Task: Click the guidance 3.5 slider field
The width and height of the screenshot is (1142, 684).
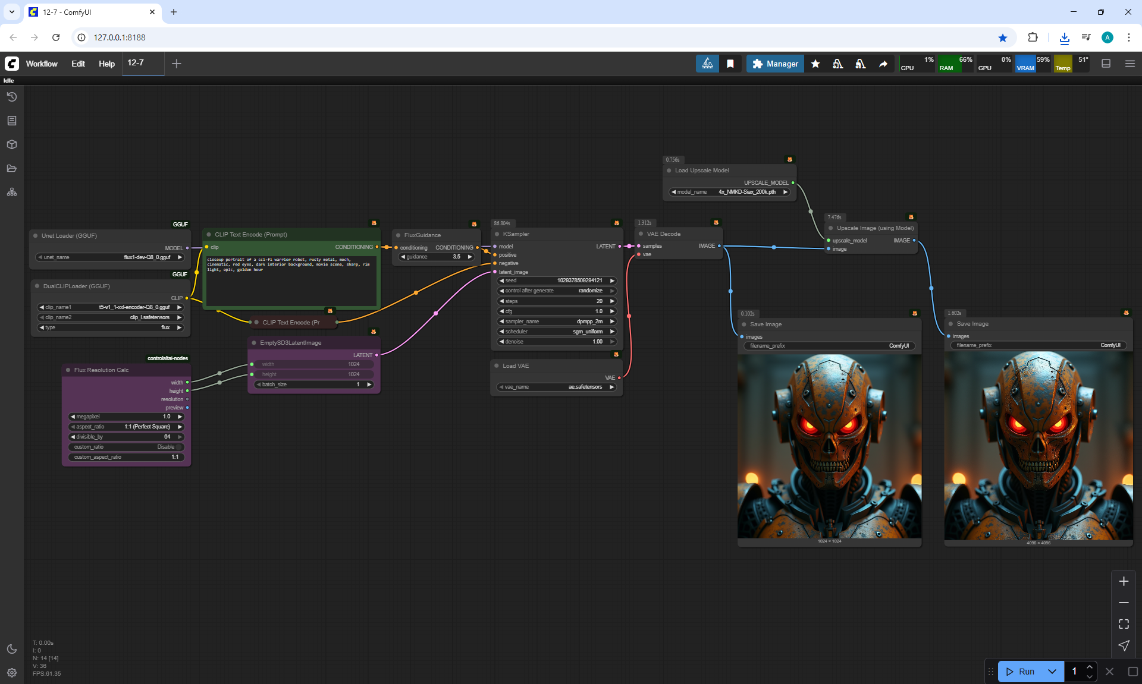Action: pyautogui.click(x=436, y=257)
